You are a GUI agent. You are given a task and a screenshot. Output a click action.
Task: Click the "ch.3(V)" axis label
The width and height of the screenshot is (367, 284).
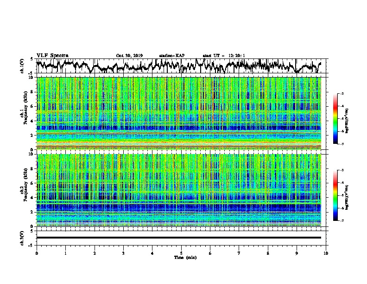[x=22, y=238]
